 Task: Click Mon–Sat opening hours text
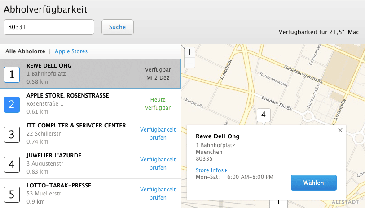pyautogui.click(x=234, y=177)
